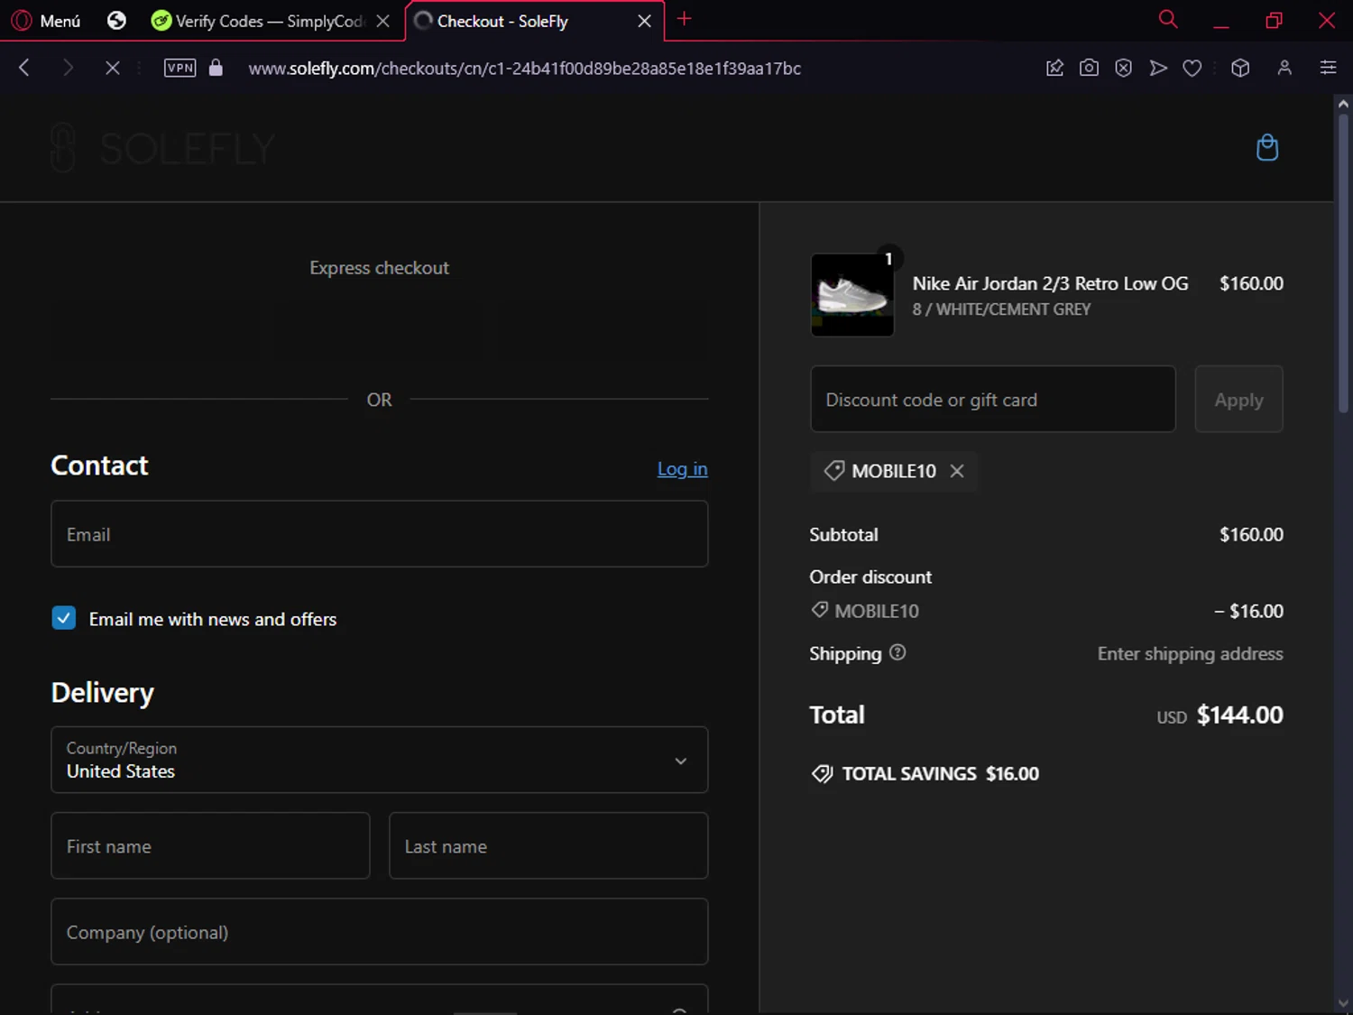This screenshot has height=1015, width=1353.
Task: Click the globe workspace icon in tab bar
Action: click(x=116, y=20)
